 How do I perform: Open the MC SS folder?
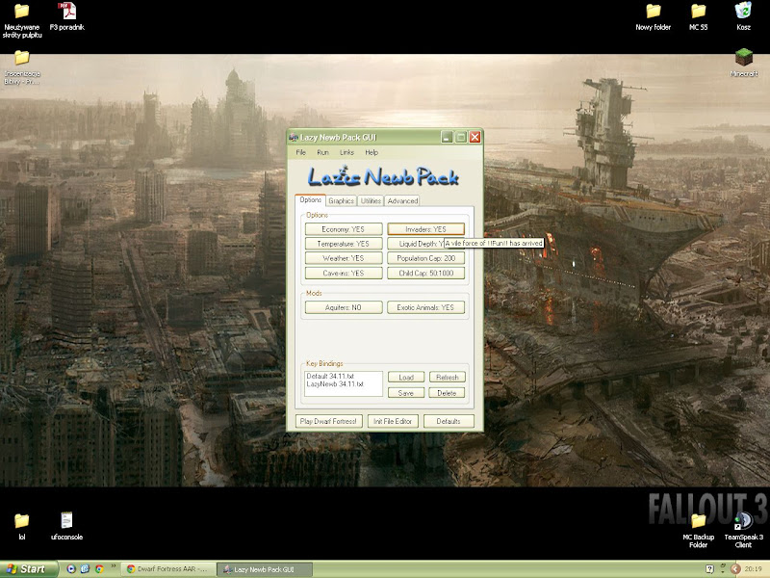tap(698, 13)
